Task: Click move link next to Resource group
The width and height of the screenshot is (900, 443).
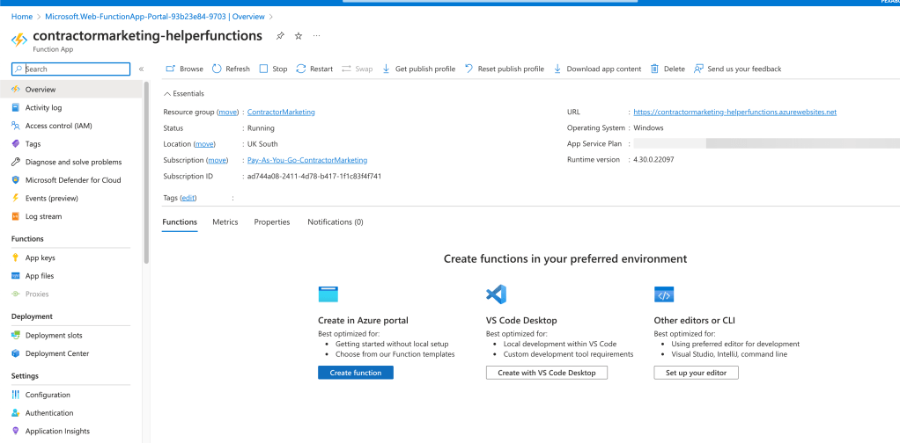Action: (x=228, y=113)
